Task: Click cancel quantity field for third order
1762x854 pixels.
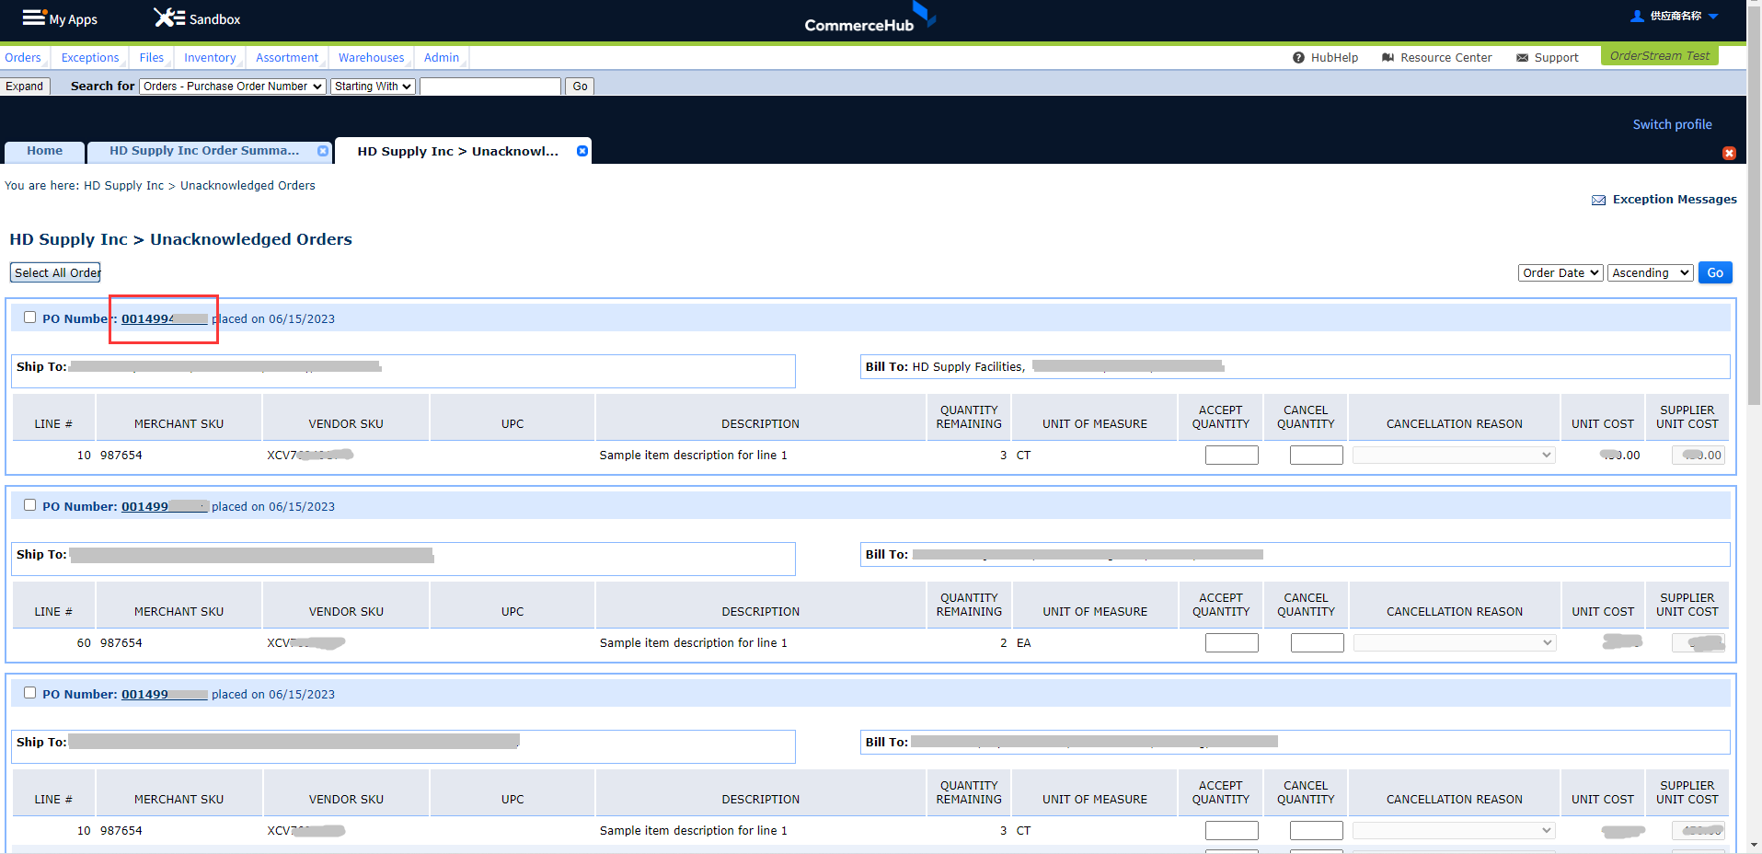Action: click(x=1316, y=830)
